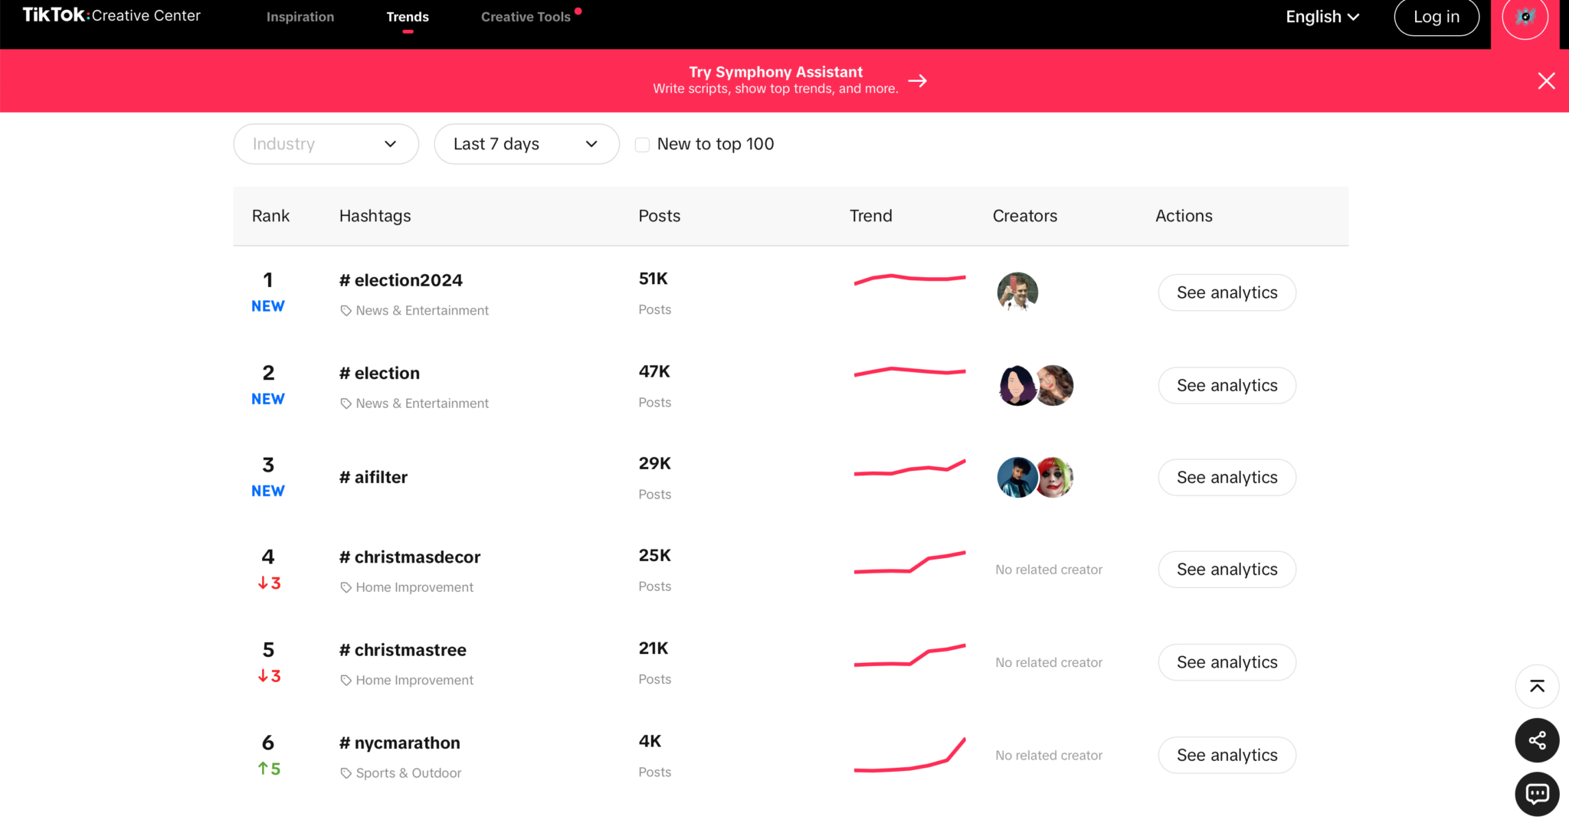The image size is (1569, 836).
Task: Click Log in
Action: point(1436,16)
